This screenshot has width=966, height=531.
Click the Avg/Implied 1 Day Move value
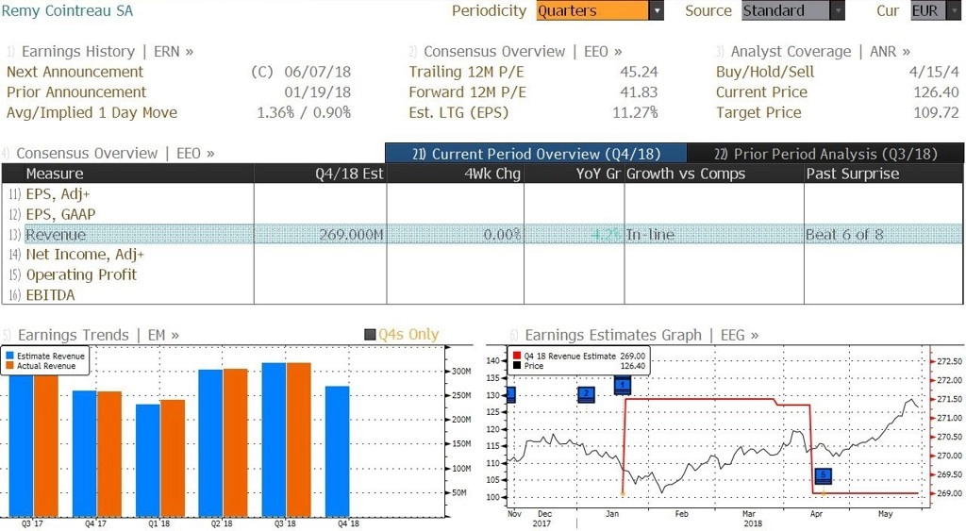[304, 113]
